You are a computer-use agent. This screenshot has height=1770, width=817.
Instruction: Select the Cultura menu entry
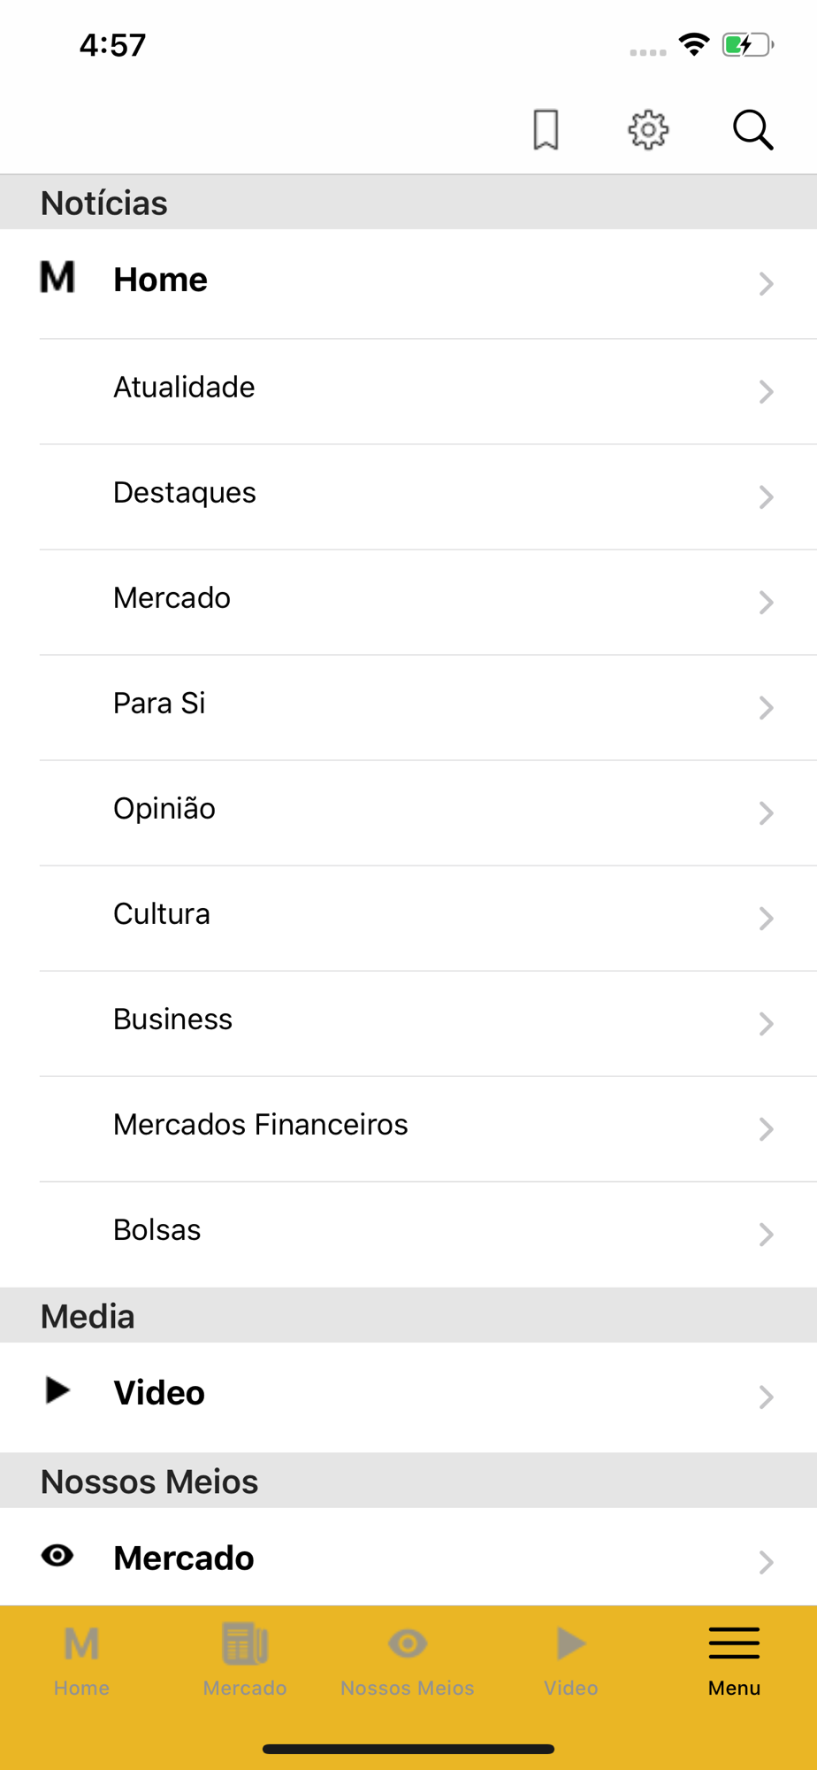tap(162, 914)
